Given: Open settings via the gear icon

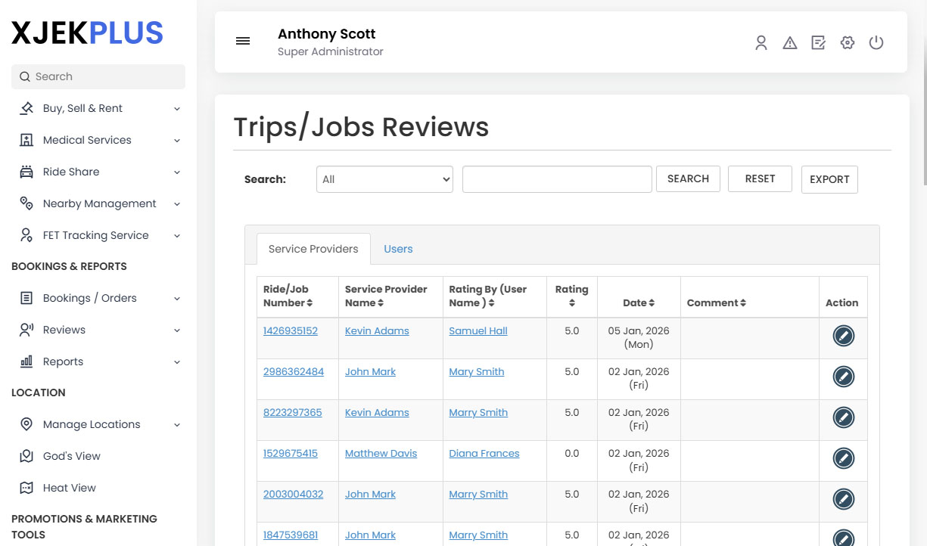Looking at the screenshot, I should coord(847,43).
